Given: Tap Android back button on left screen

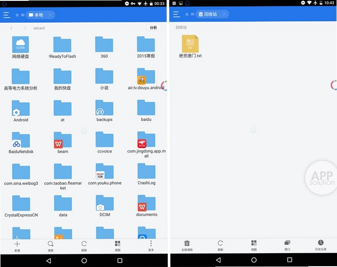Looking at the screenshot, I should 48,261.
